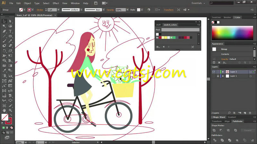Apply Divide pathfinder
The width and height of the screenshot is (257, 144).
[x=215, y=140]
